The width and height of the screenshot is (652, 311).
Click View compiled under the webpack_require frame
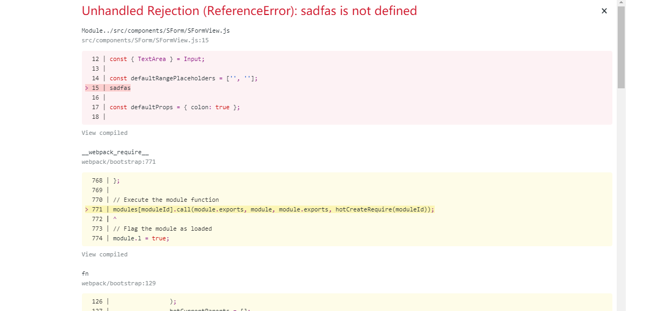pyautogui.click(x=104, y=254)
